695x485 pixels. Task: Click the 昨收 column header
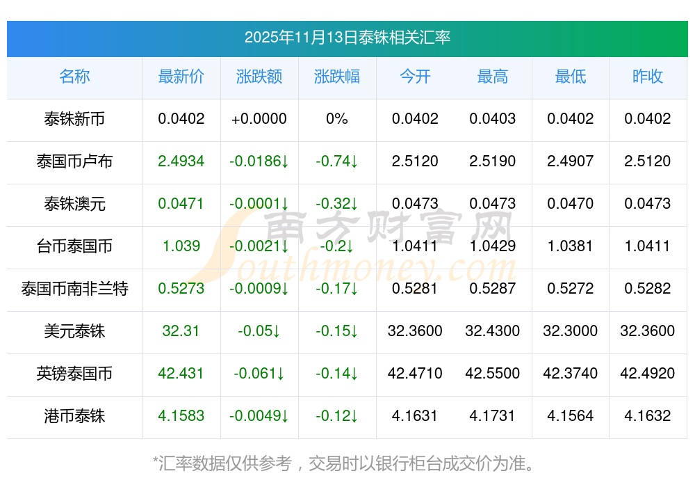[648, 77]
